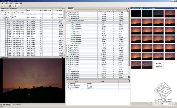This screenshot has height=108, width=177.
Task: Collapse the MagicFlight file tree node
Action: pyautogui.click(x=1, y=12)
